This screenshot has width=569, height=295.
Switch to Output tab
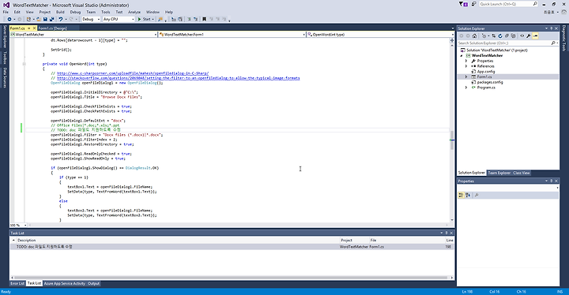click(93, 283)
